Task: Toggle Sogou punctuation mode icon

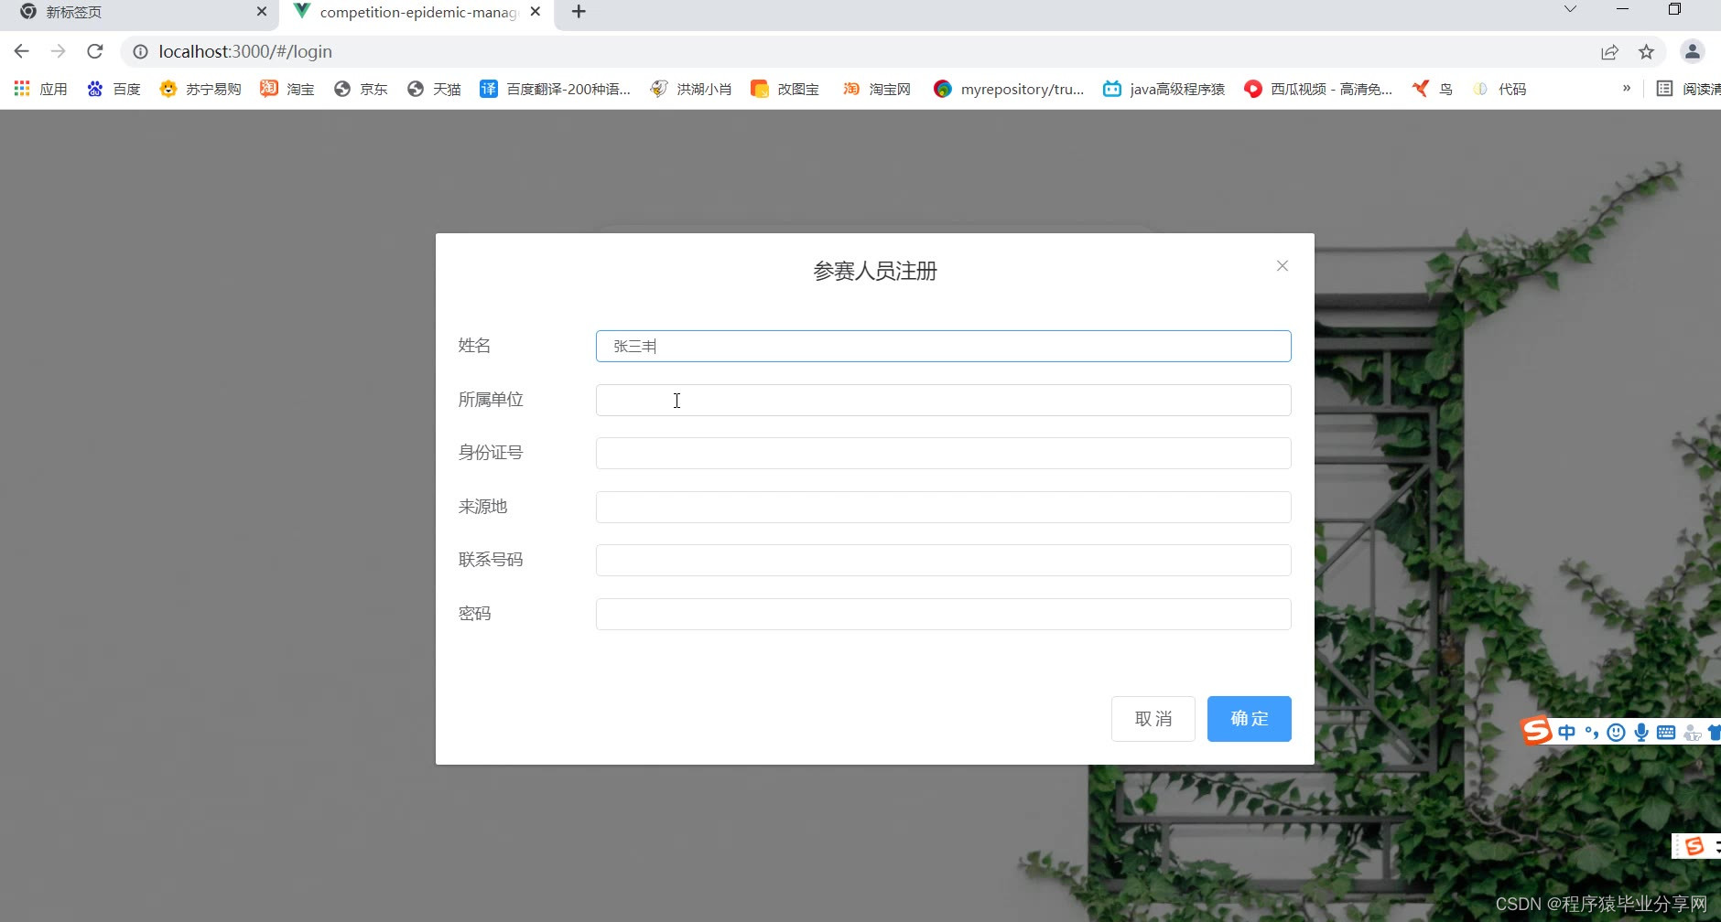Action: [x=1592, y=732]
